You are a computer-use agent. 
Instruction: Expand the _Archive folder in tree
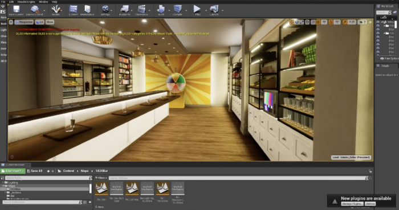coord(5,192)
